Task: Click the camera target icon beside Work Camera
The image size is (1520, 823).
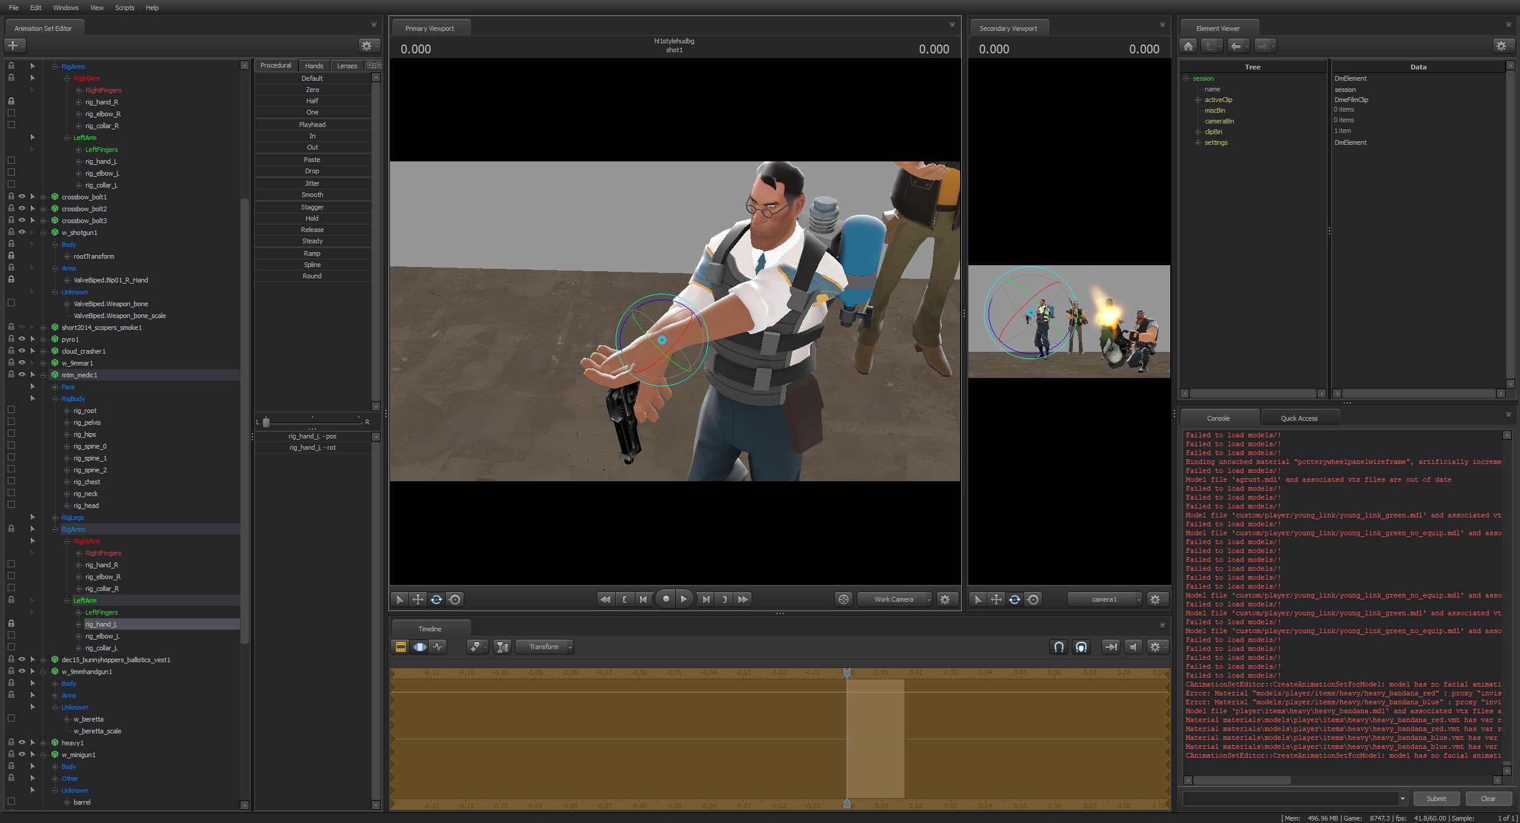Action: tap(843, 599)
